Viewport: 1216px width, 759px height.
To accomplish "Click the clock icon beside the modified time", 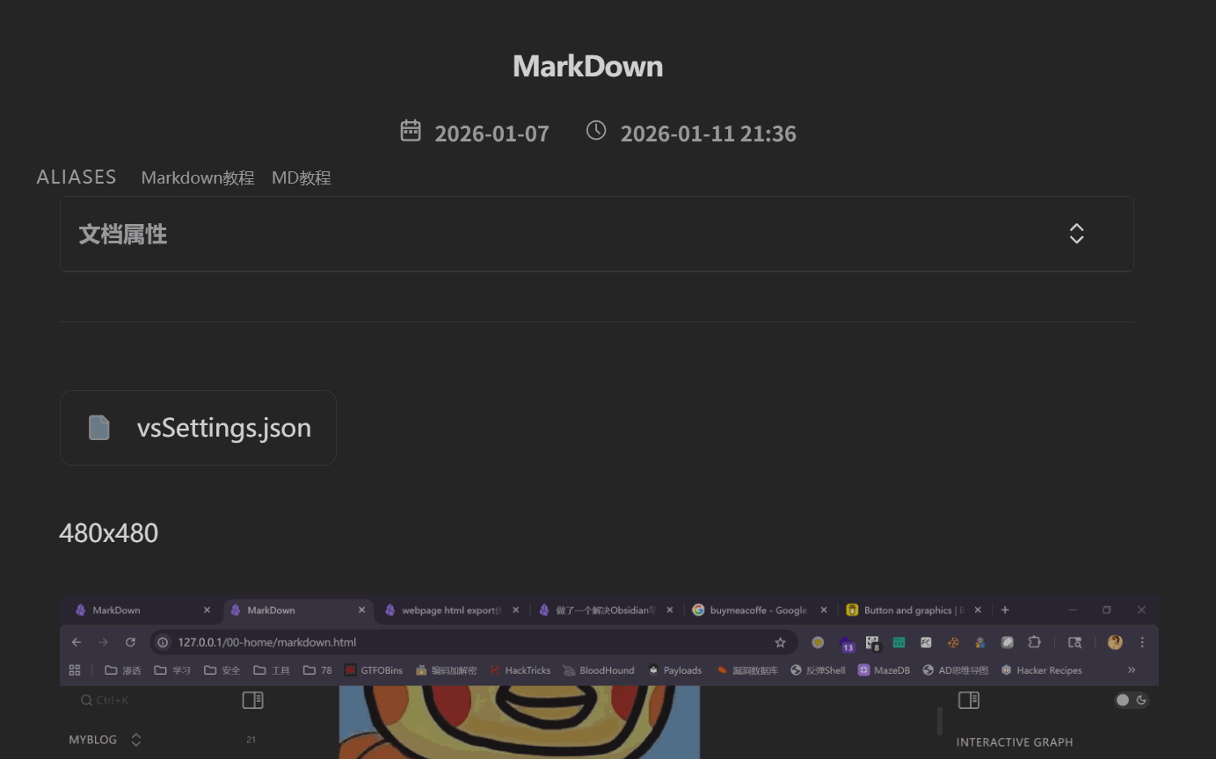I will pos(596,131).
